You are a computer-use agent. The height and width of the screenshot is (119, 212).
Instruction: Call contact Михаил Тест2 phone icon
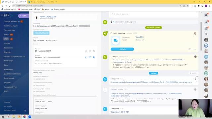[x=86, y=57]
